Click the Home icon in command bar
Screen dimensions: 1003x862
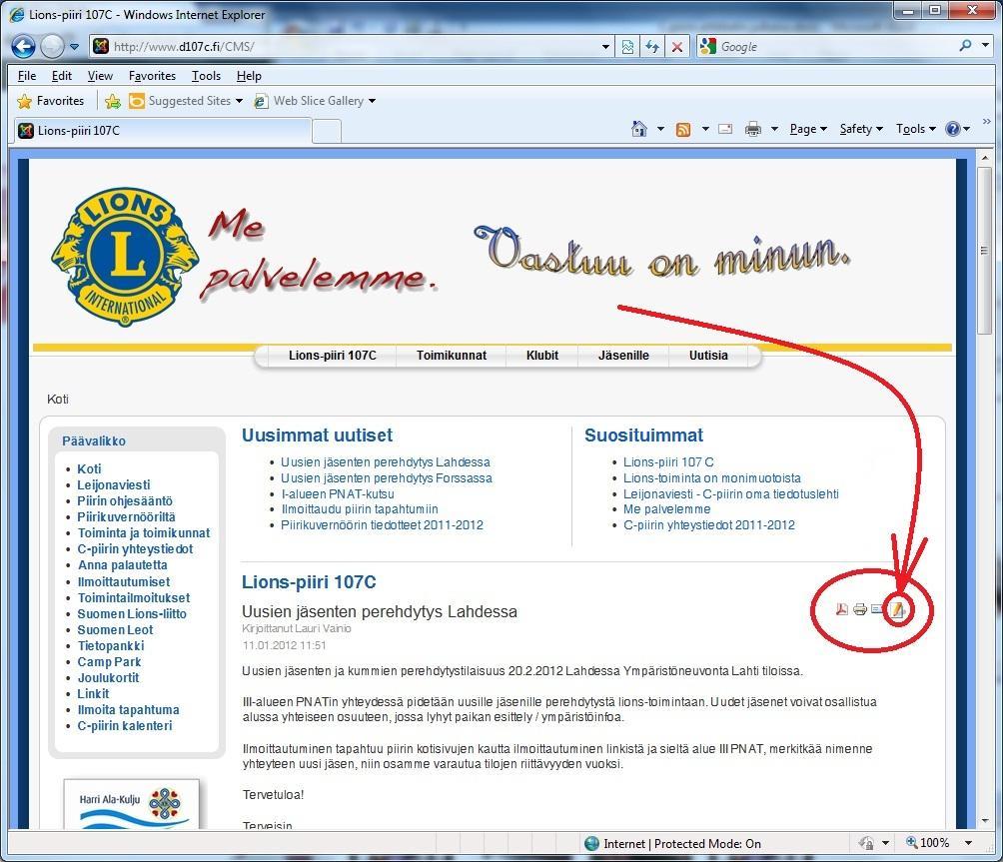click(x=639, y=129)
